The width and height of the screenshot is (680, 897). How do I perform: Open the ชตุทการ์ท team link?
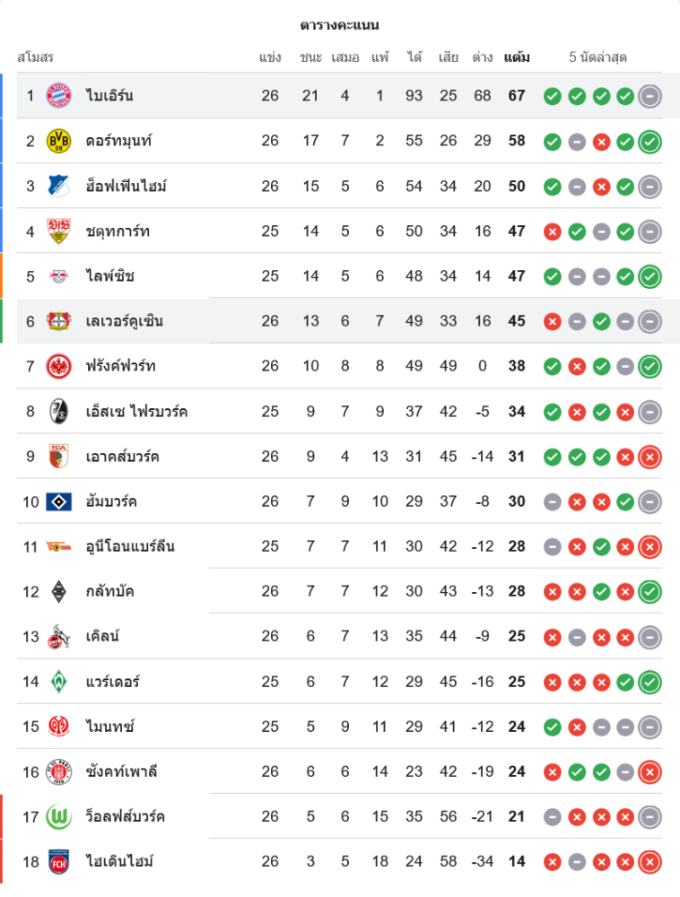118,231
